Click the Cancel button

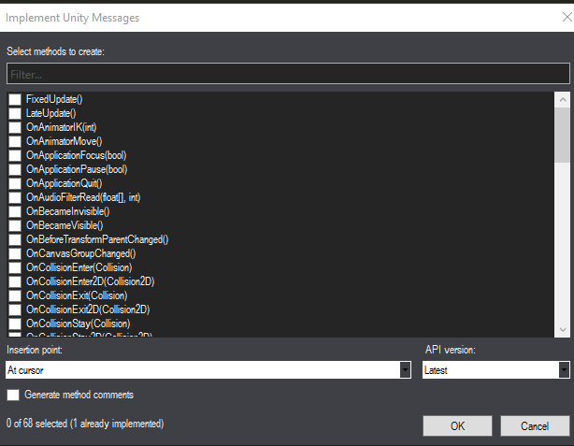coord(535,425)
